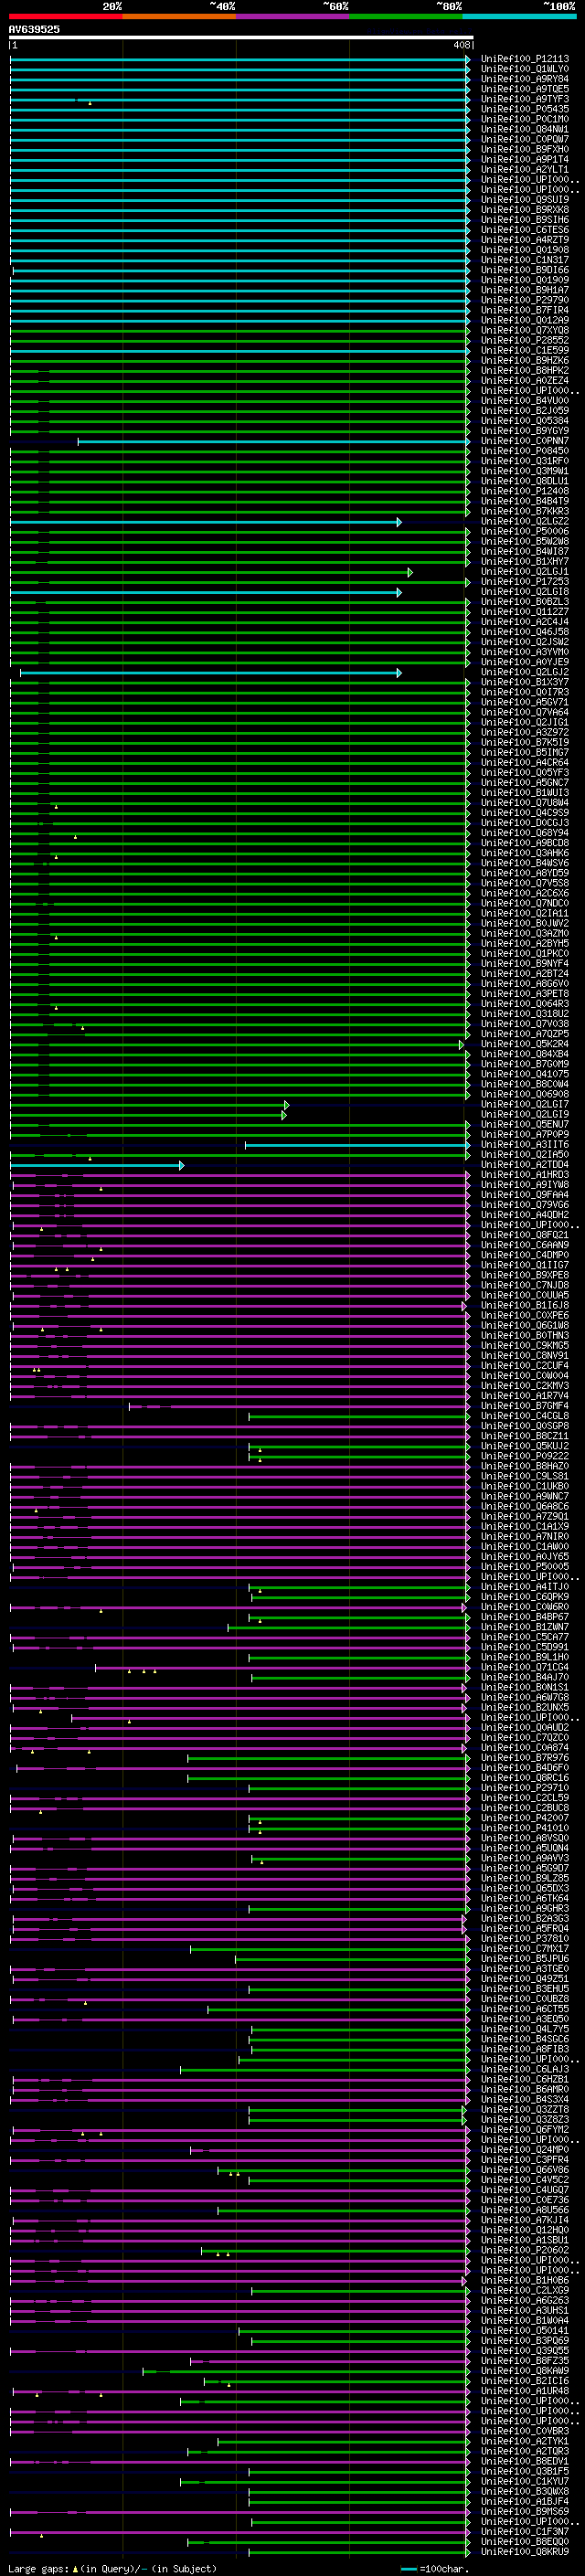Click the green ~80% identity legend segment
The width and height of the screenshot is (585, 2576).
tap(406, 16)
